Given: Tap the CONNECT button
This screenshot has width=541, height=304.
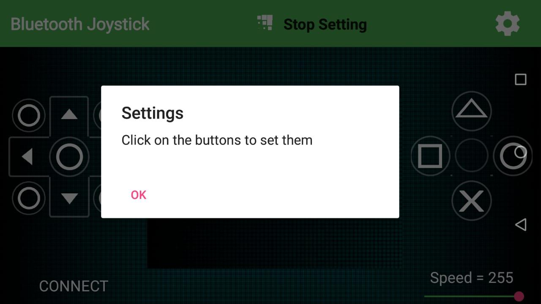Looking at the screenshot, I should (74, 286).
